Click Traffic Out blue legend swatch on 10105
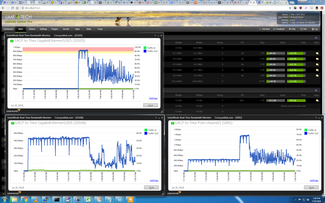325x203 pixels. click(145, 51)
